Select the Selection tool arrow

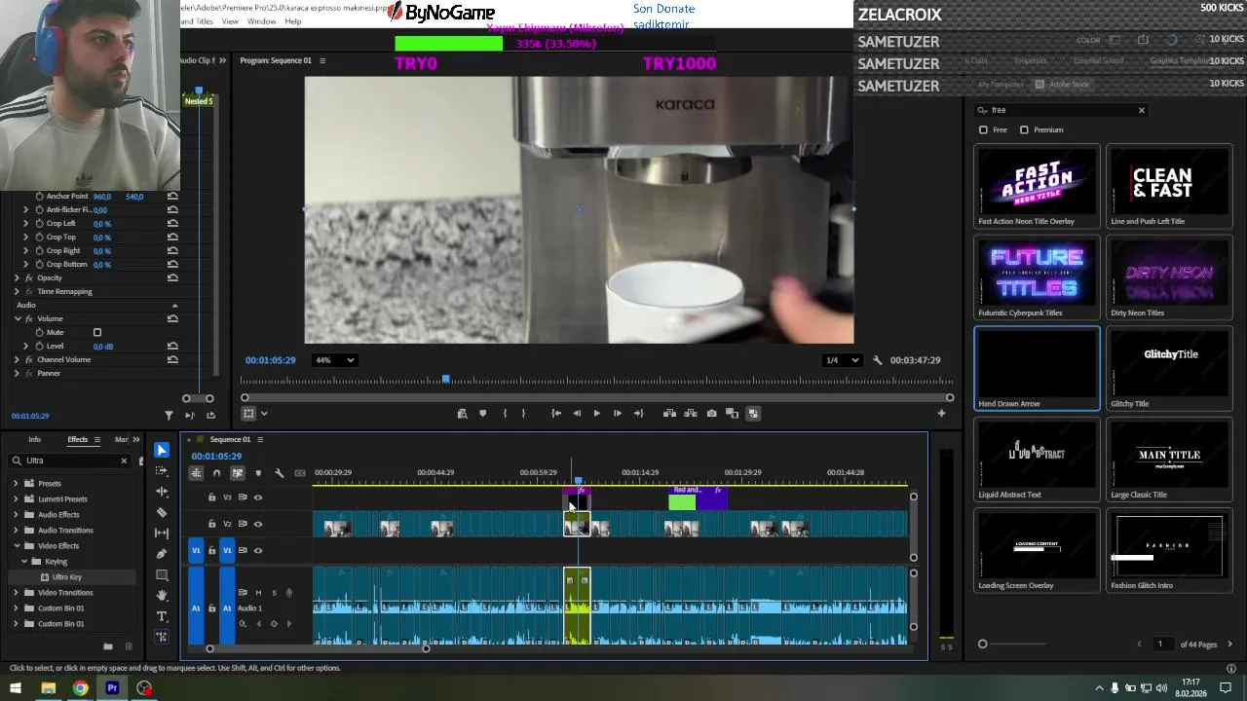162,450
